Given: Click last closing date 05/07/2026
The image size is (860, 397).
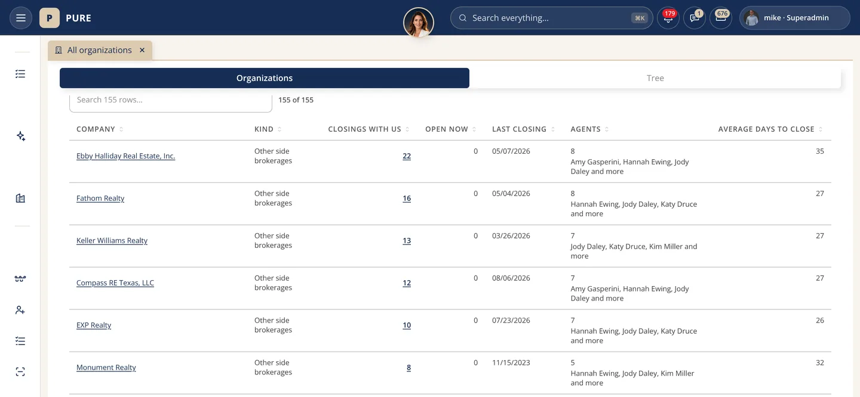Looking at the screenshot, I should point(511,151).
